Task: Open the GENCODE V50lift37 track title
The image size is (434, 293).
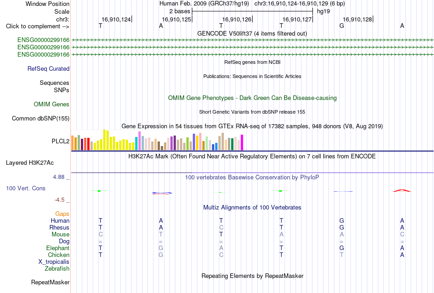Action: click(252, 33)
